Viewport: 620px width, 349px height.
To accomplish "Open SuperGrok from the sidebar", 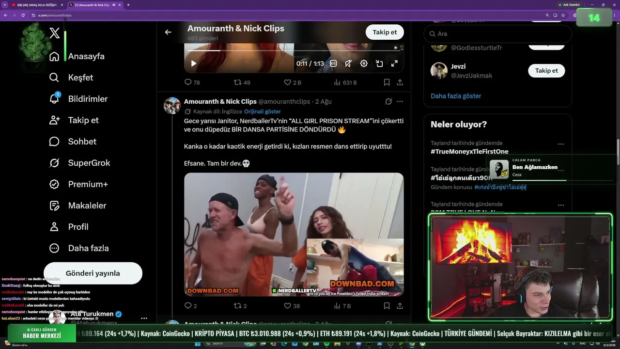I will click(79, 163).
